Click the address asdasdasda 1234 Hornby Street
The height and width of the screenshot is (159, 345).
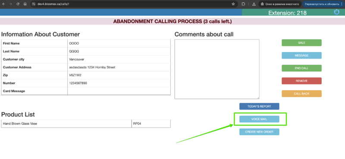pyautogui.click(x=92, y=67)
